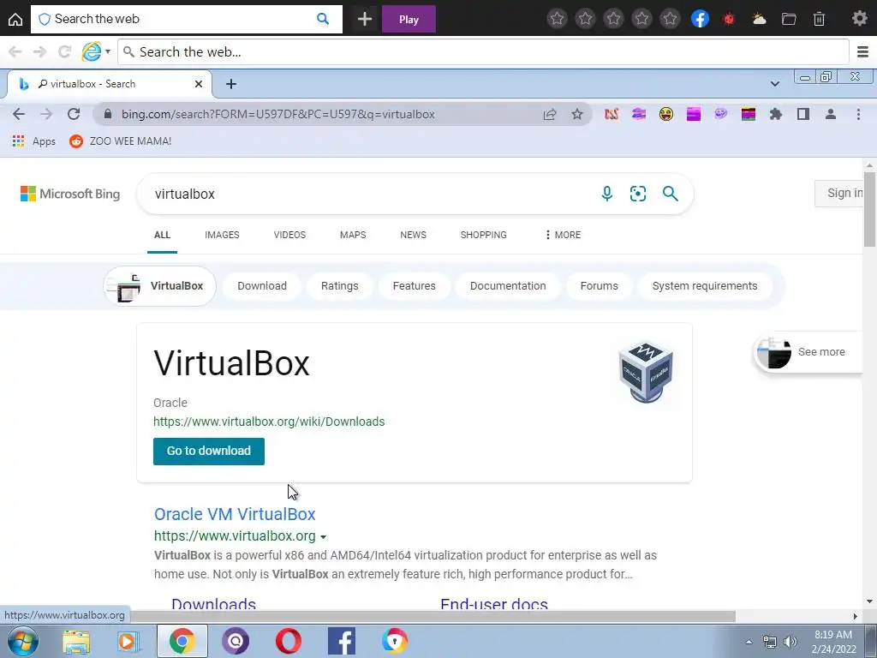Click the See more card
The width and height of the screenshot is (877, 658).
pos(808,352)
